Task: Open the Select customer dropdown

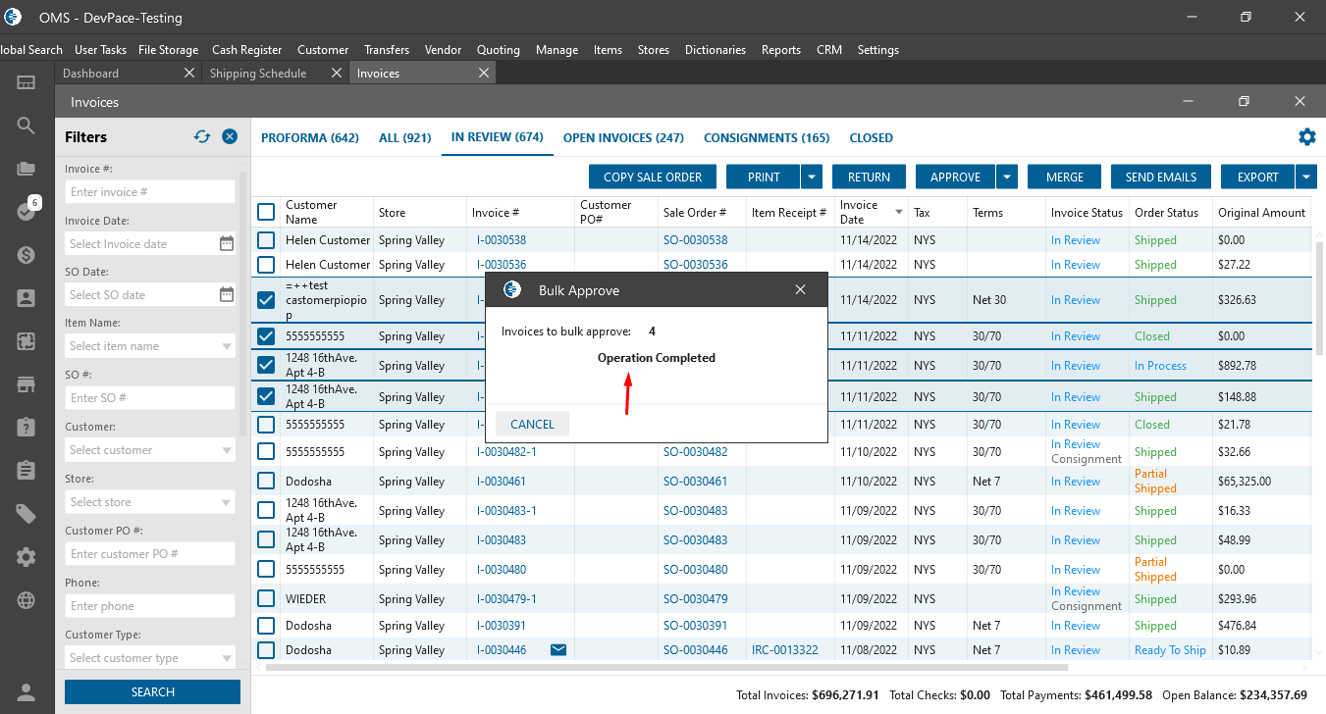Action: 150,450
